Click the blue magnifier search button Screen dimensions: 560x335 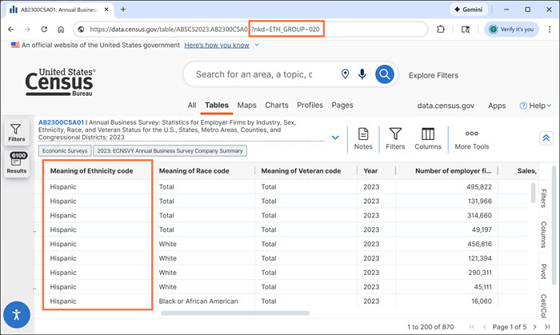tap(385, 74)
